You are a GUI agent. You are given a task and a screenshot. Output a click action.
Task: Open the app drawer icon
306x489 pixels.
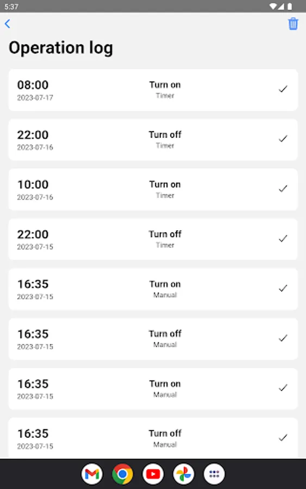(x=214, y=474)
